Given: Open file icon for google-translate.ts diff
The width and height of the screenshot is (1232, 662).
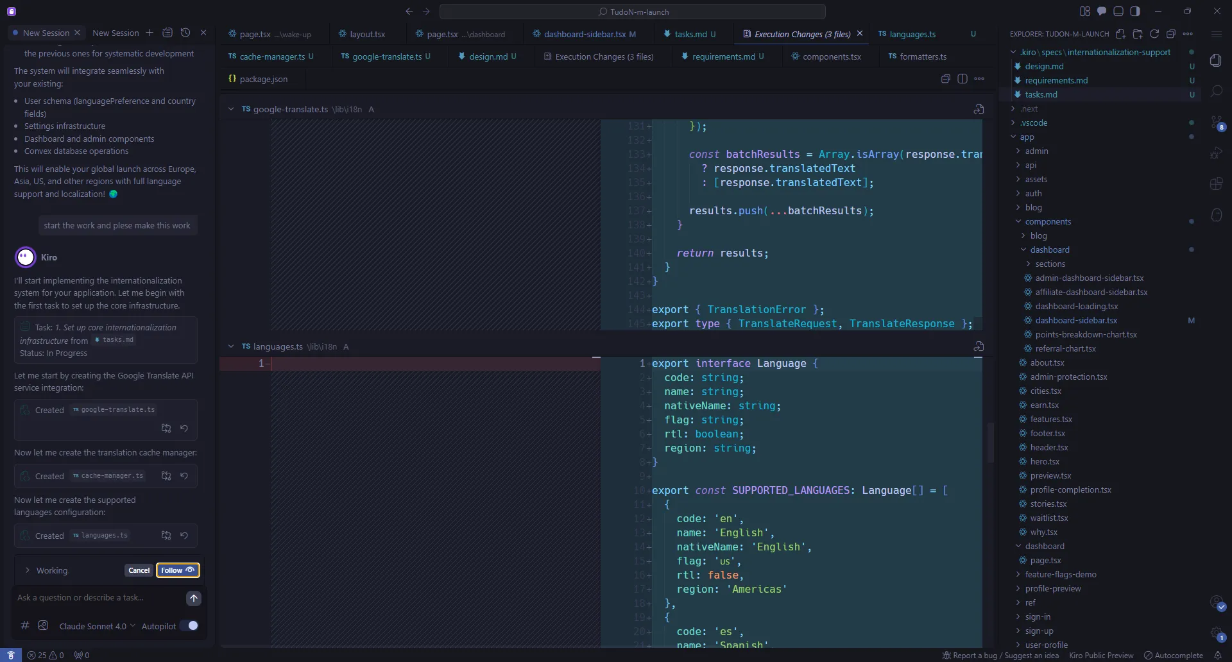Looking at the screenshot, I should point(979,109).
